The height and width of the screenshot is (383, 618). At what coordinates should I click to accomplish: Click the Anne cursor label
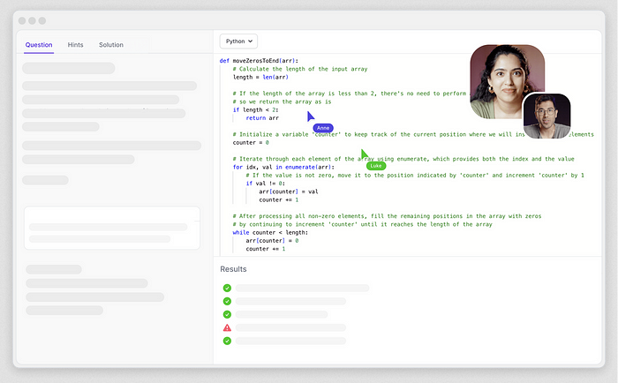323,128
